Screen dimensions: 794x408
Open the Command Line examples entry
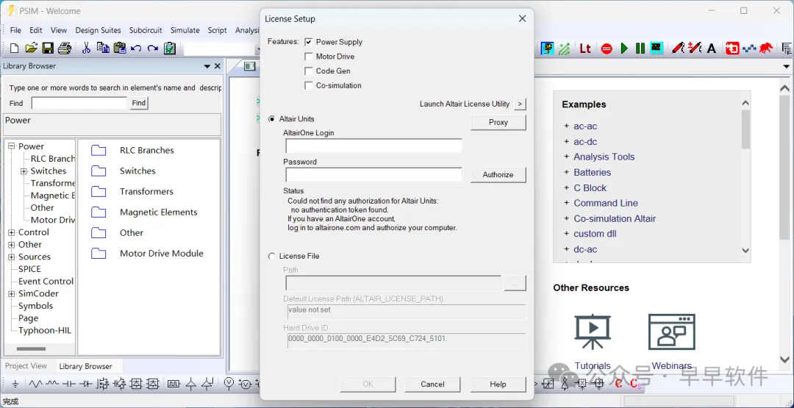(x=606, y=203)
